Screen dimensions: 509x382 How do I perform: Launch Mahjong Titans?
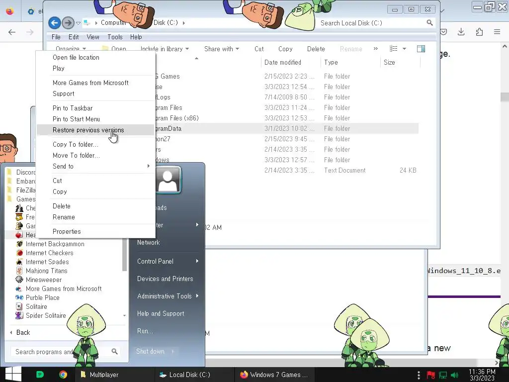click(x=46, y=271)
